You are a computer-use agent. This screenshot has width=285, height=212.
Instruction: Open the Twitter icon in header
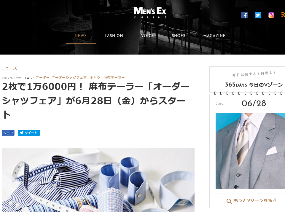[x=258, y=15]
